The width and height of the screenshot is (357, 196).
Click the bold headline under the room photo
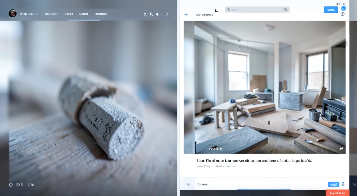pos(255,161)
